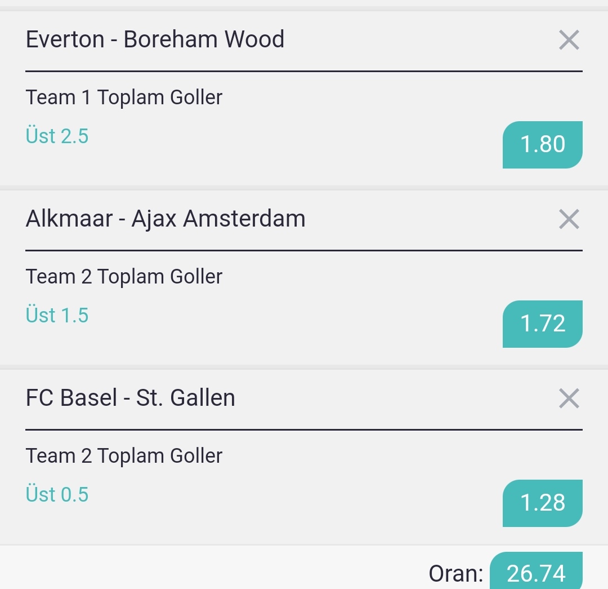Open the Everton - Boreham Wood match title
Screen dimensions: 608x589
tap(155, 39)
